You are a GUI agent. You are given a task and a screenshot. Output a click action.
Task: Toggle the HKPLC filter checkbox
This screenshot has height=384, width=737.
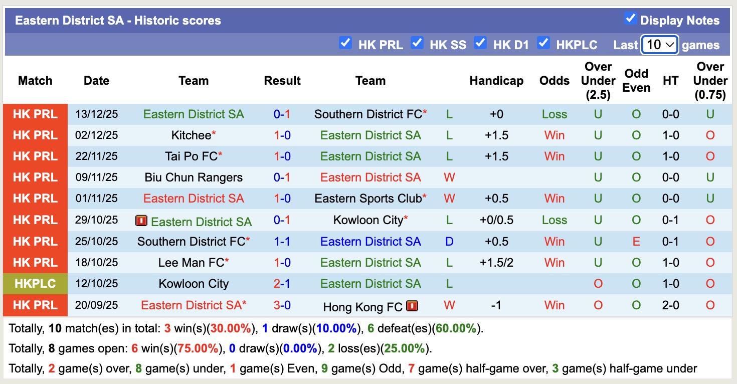(x=543, y=44)
